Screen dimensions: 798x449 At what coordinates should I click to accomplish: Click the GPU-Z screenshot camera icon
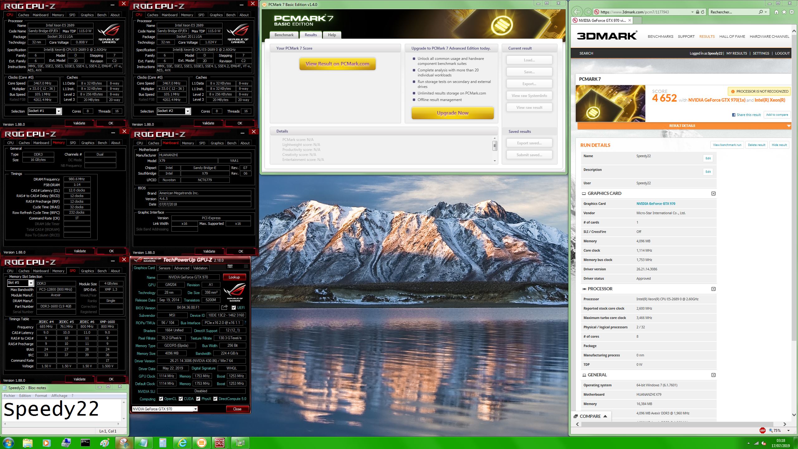[x=230, y=267]
